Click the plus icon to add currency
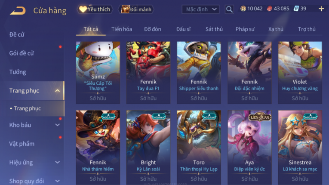 pyautogui.click(x=321, y=9)
